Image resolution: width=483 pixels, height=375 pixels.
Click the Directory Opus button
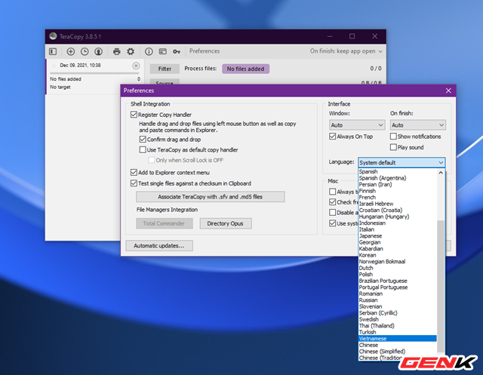tap(226, 223)
